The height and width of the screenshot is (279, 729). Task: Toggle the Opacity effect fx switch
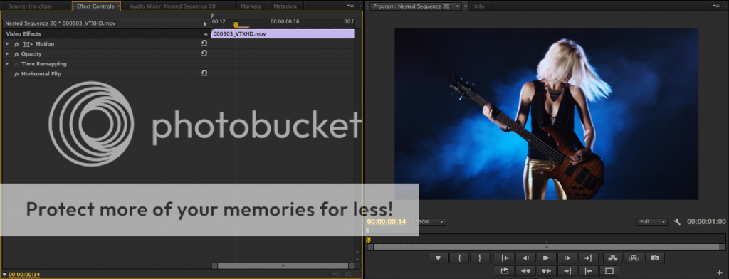(16, 54)
